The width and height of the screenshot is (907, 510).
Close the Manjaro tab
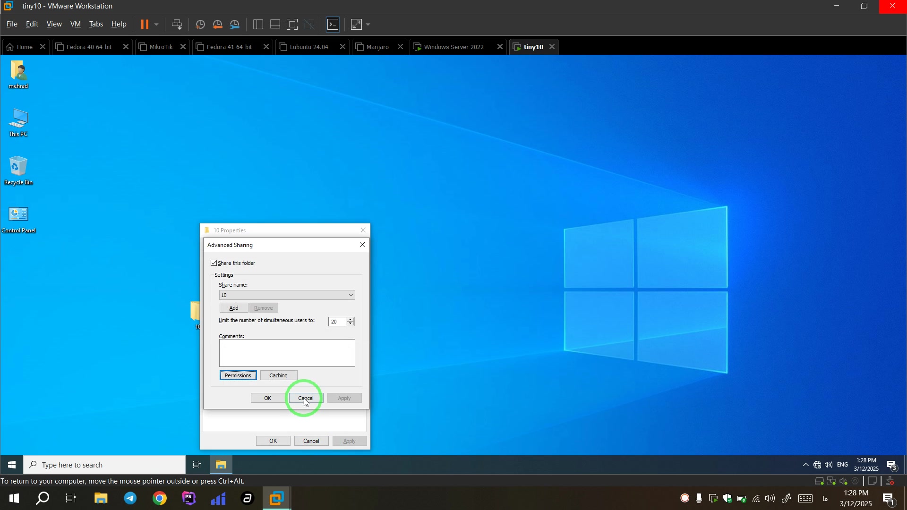401,47
